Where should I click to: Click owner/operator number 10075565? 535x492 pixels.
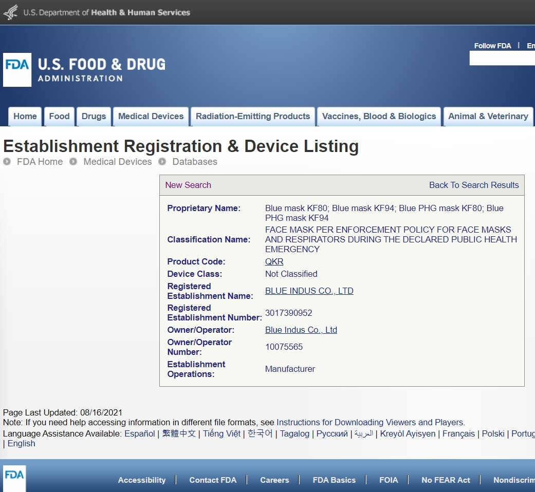(x=284, y=347)
